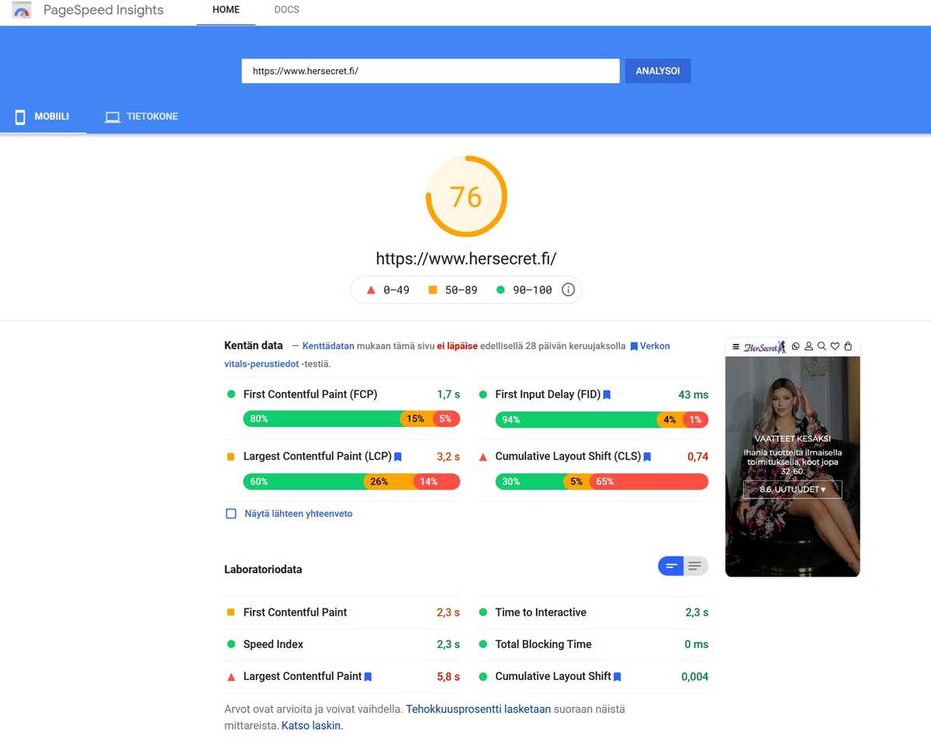Select the Tietokone tab
This screenshot has height=746, width=931.
[142, 117]
